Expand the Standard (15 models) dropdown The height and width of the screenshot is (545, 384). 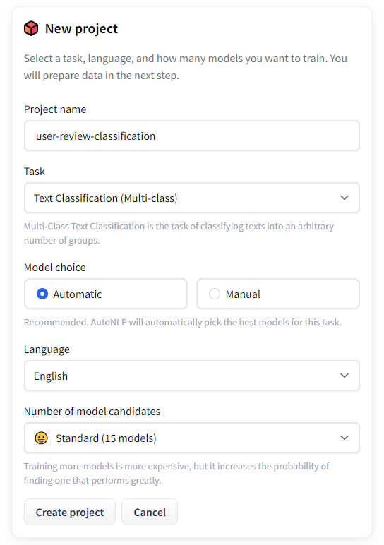point(192,438)
